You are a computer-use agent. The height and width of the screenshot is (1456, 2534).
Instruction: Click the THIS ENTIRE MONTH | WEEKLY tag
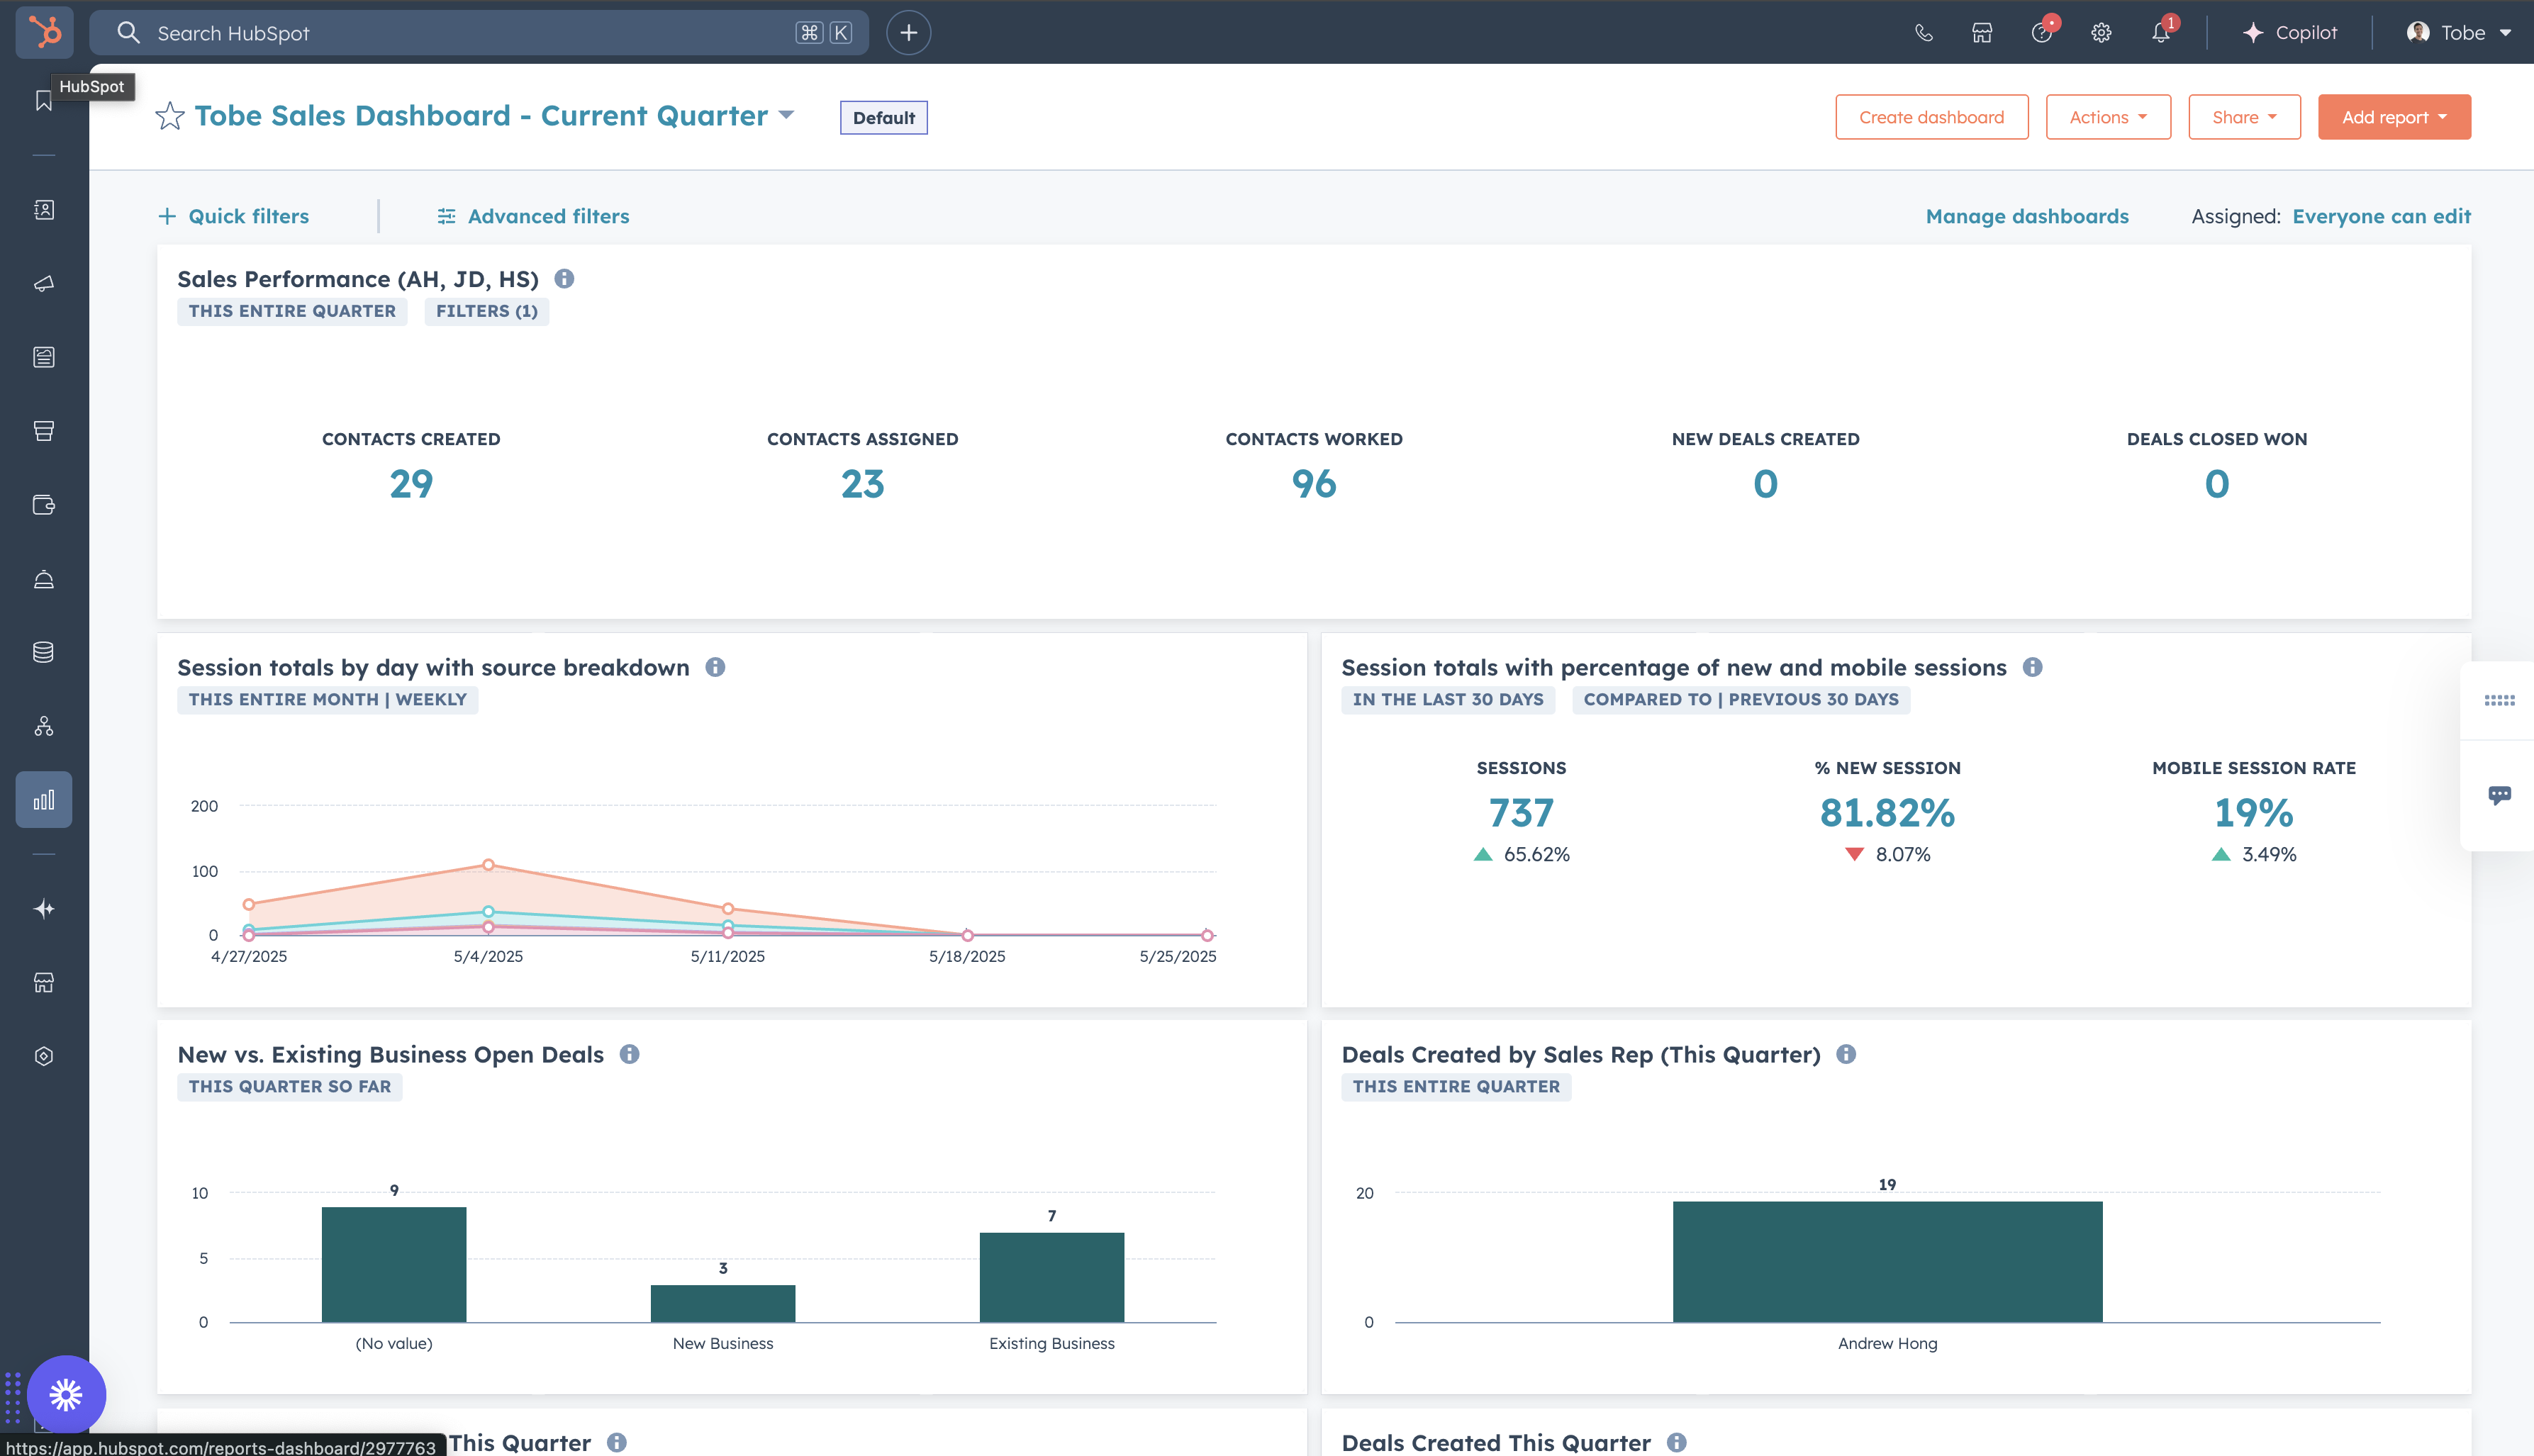click(x=327, y=699)
